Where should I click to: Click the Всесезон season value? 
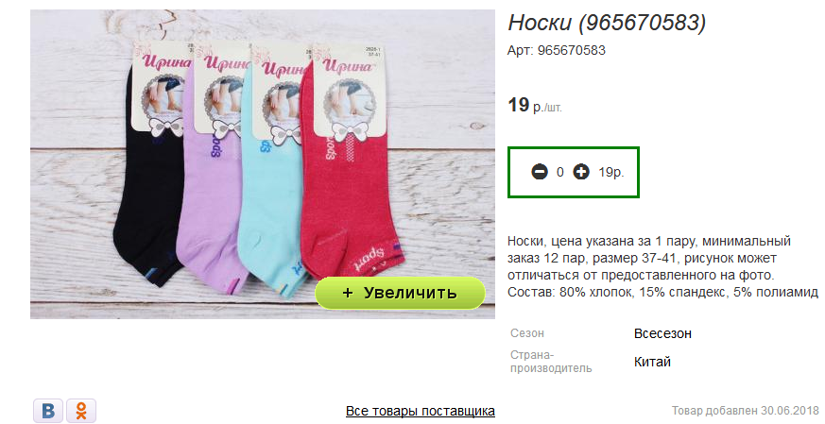point(662,333)
